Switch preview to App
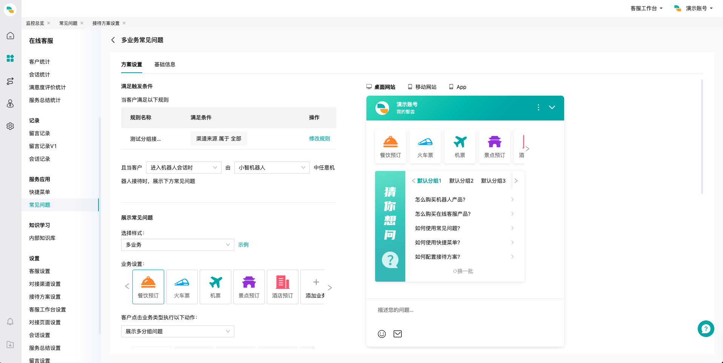 pyautogui.click(x=457, y=87)
